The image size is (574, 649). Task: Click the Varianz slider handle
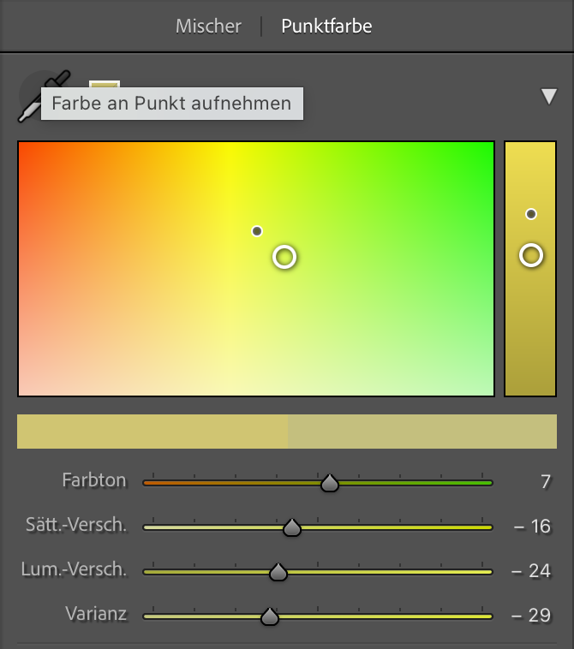pos(270,616)
